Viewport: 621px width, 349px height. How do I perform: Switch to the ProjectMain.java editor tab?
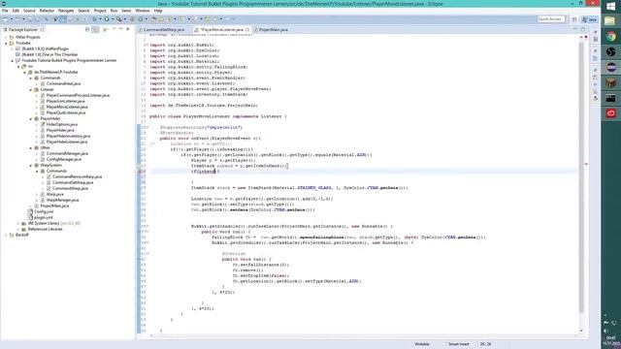pos(273,30)
